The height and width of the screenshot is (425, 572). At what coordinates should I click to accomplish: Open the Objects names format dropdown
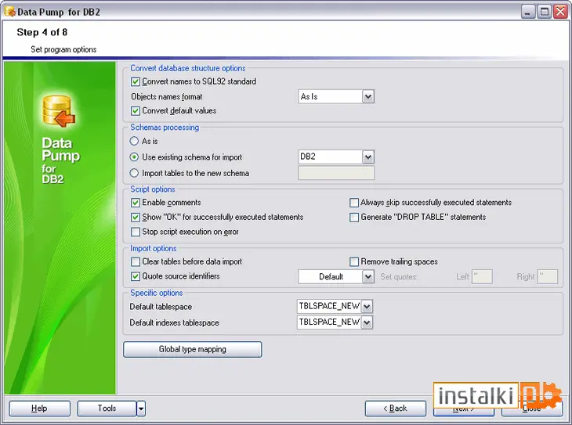(x=368, y=96)
